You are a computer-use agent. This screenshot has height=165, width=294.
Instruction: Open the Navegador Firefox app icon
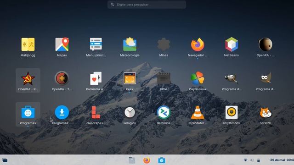198,44
